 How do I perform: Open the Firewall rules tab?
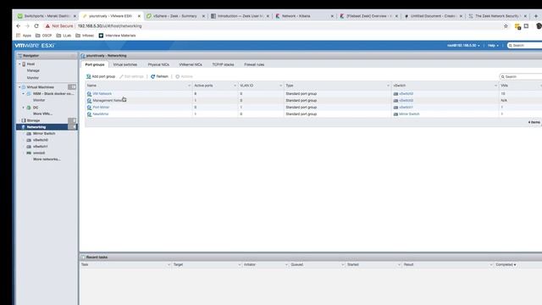coord(254,64)
